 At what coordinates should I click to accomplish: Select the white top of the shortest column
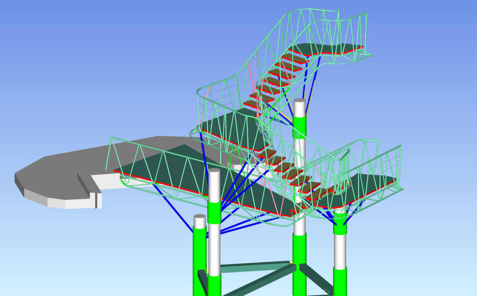[x=199, y=221]
